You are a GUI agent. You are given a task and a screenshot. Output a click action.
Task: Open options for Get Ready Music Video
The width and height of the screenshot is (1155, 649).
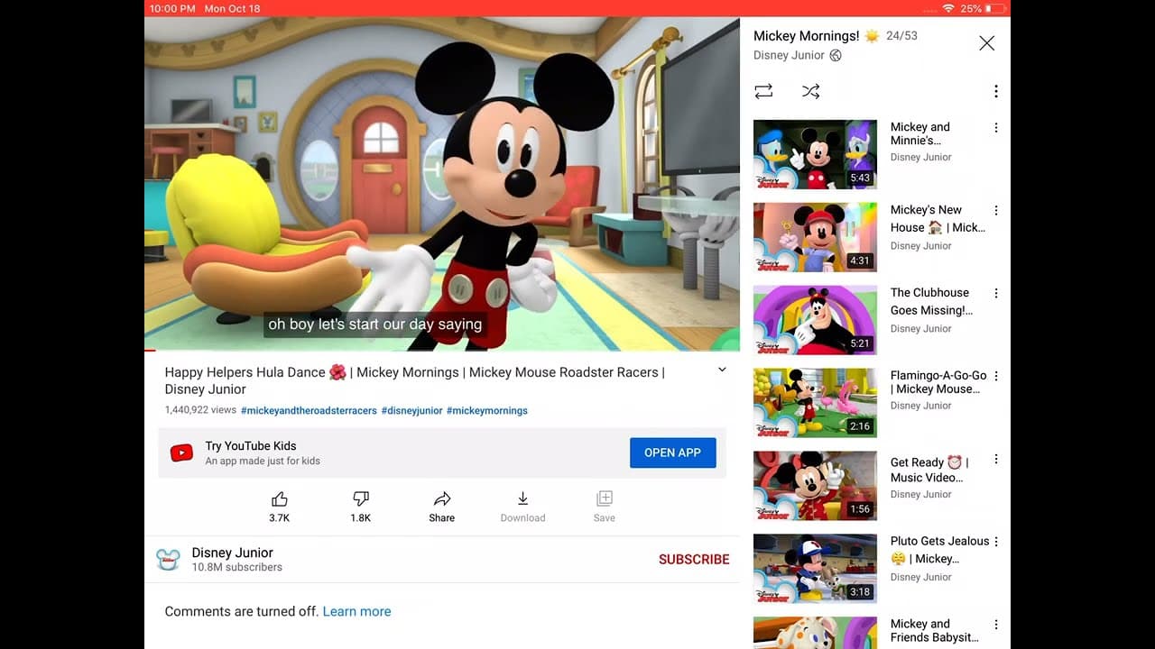tap(996, 460)
